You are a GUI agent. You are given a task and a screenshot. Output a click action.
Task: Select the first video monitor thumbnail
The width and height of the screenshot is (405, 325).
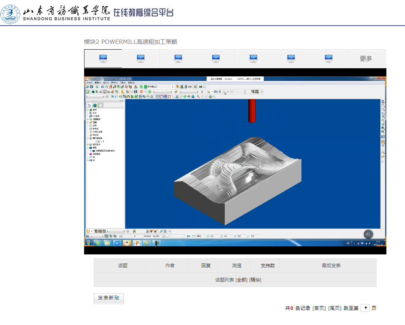click(x=103, y=59)
